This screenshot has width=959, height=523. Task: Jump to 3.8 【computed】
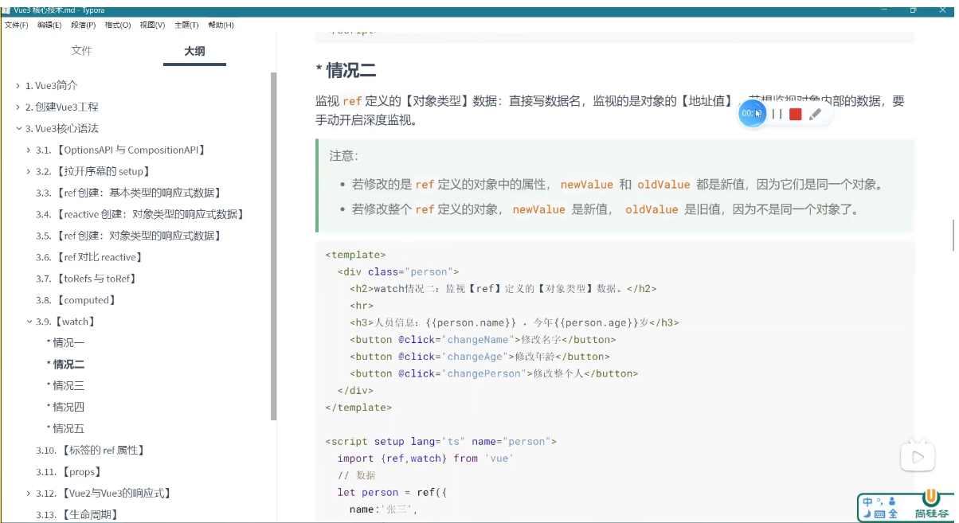click(76, 300)
